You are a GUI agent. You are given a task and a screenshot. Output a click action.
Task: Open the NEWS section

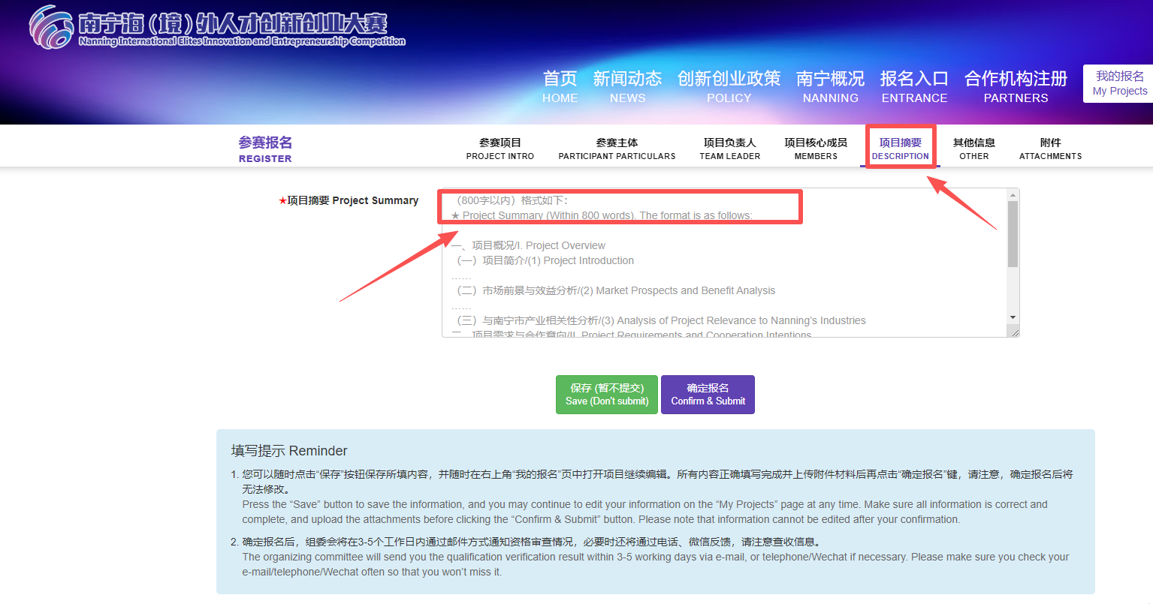pyautogui.click(x=627, y=86)
